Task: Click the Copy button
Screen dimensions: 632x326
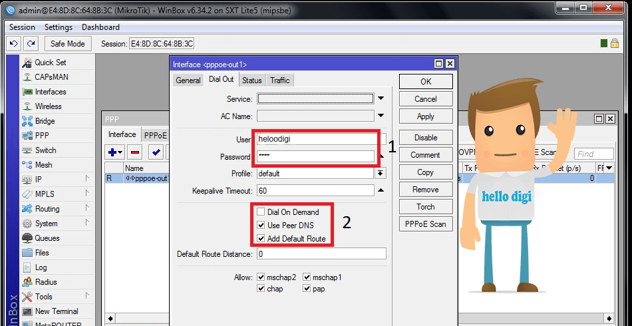Action: 426,172
